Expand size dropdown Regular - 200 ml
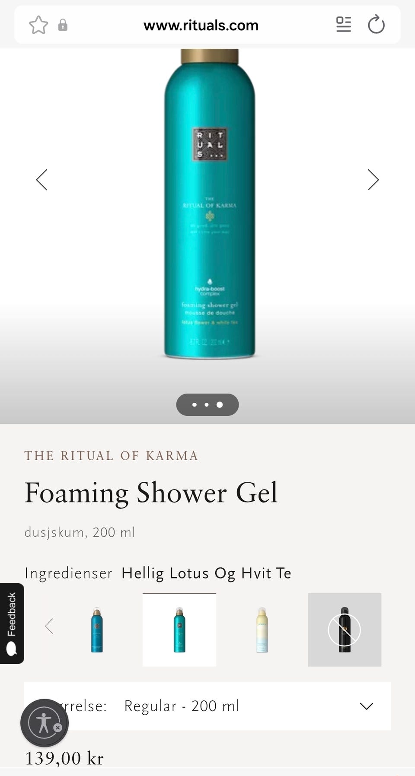This screenshot has width=415, height=776. 207,706
